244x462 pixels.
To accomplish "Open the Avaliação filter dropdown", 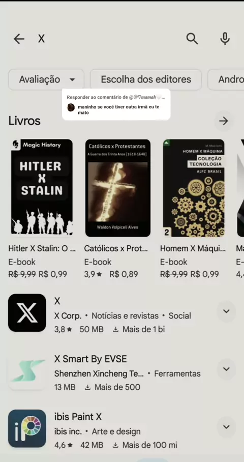I will [x=46, y=79].
